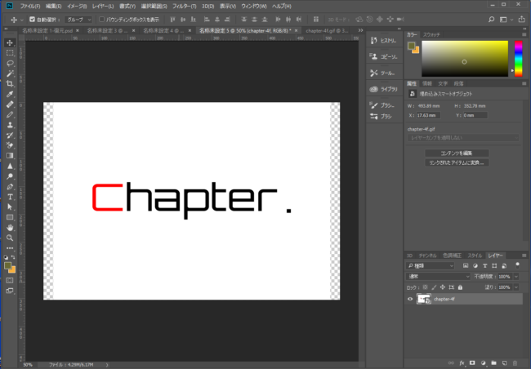The image size is (531, 369).
Task: Select the Pencil tool
Action: pos(10,115)
